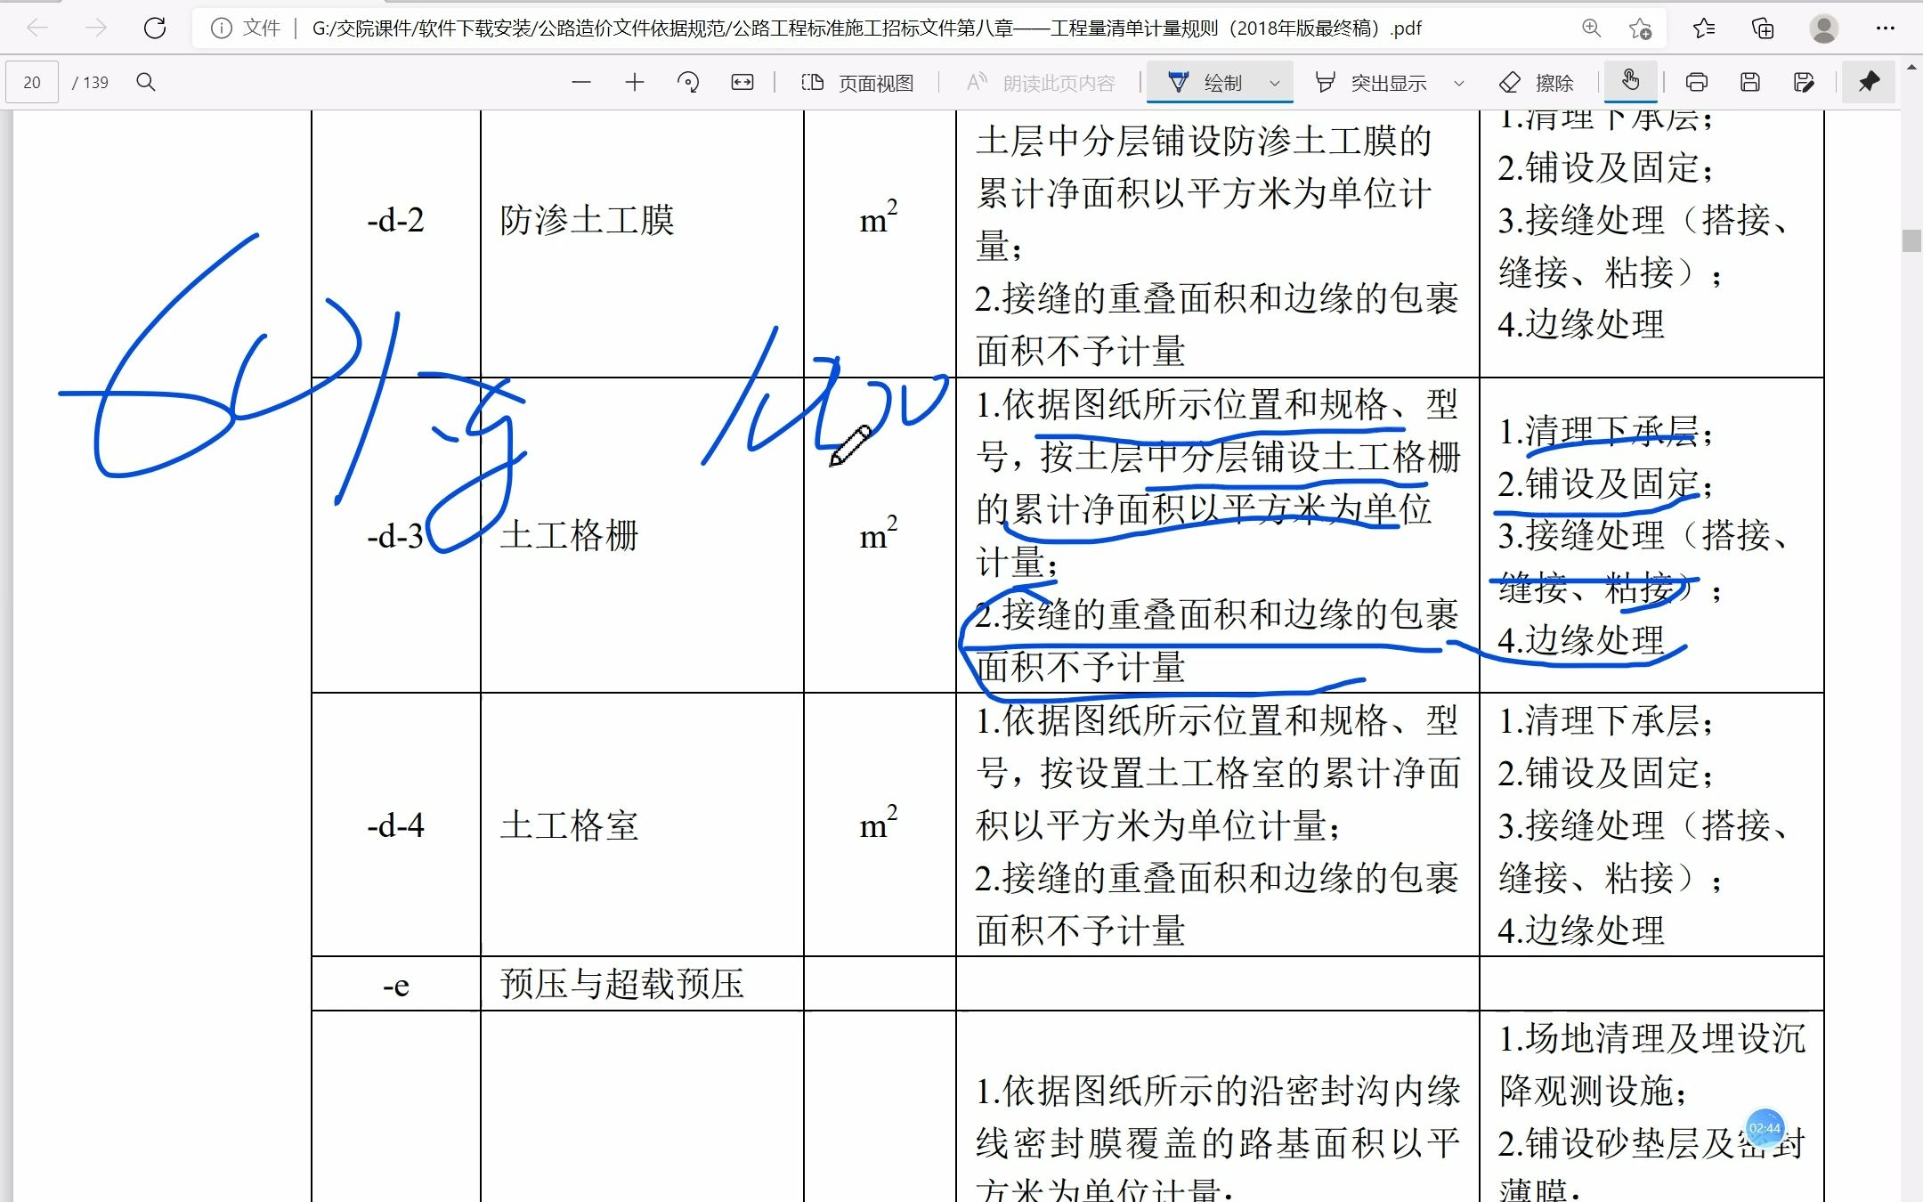Fit the page to width
The width and height of the screenshot is (1923, 1202).
pos(742,83)
